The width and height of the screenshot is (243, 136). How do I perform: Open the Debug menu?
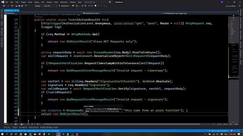click(x=36, y=2)
